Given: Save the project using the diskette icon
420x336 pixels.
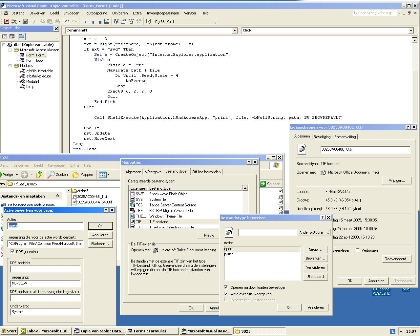Looking at the screenshot, I should coord(25,21).
